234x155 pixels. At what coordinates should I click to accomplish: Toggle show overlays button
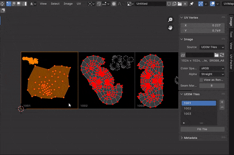[x=213, y=4]
